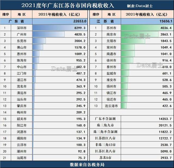Viewport: 174px width, 168px height.
Task: Select the 广东省 header row label
Action: point(16,21)
